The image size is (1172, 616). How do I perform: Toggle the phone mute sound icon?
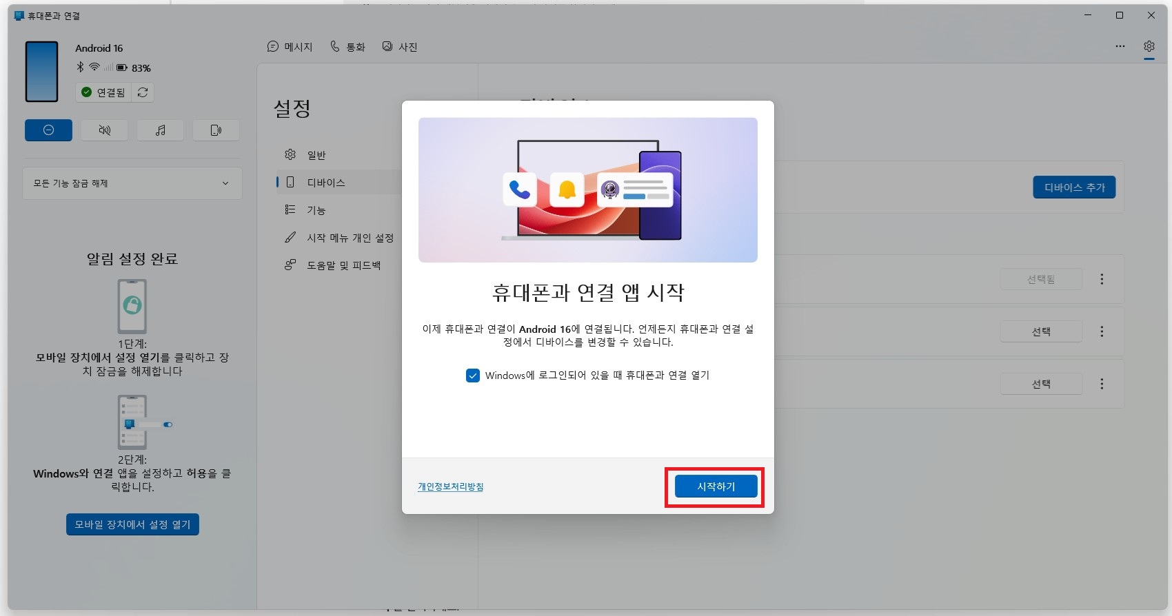[x=104, y=130]
